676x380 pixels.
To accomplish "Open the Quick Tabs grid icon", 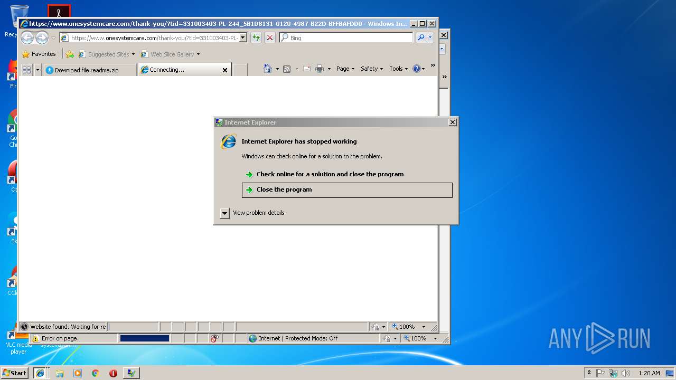I will click(26, 70).
